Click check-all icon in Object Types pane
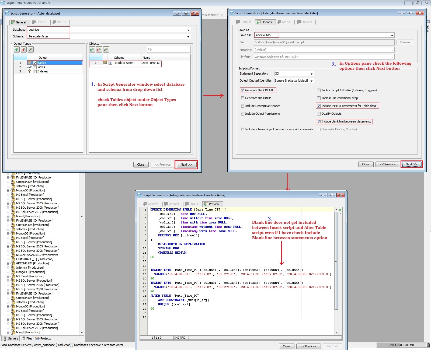The width and height of the screenshot is (431, 350). click(17, 49)
